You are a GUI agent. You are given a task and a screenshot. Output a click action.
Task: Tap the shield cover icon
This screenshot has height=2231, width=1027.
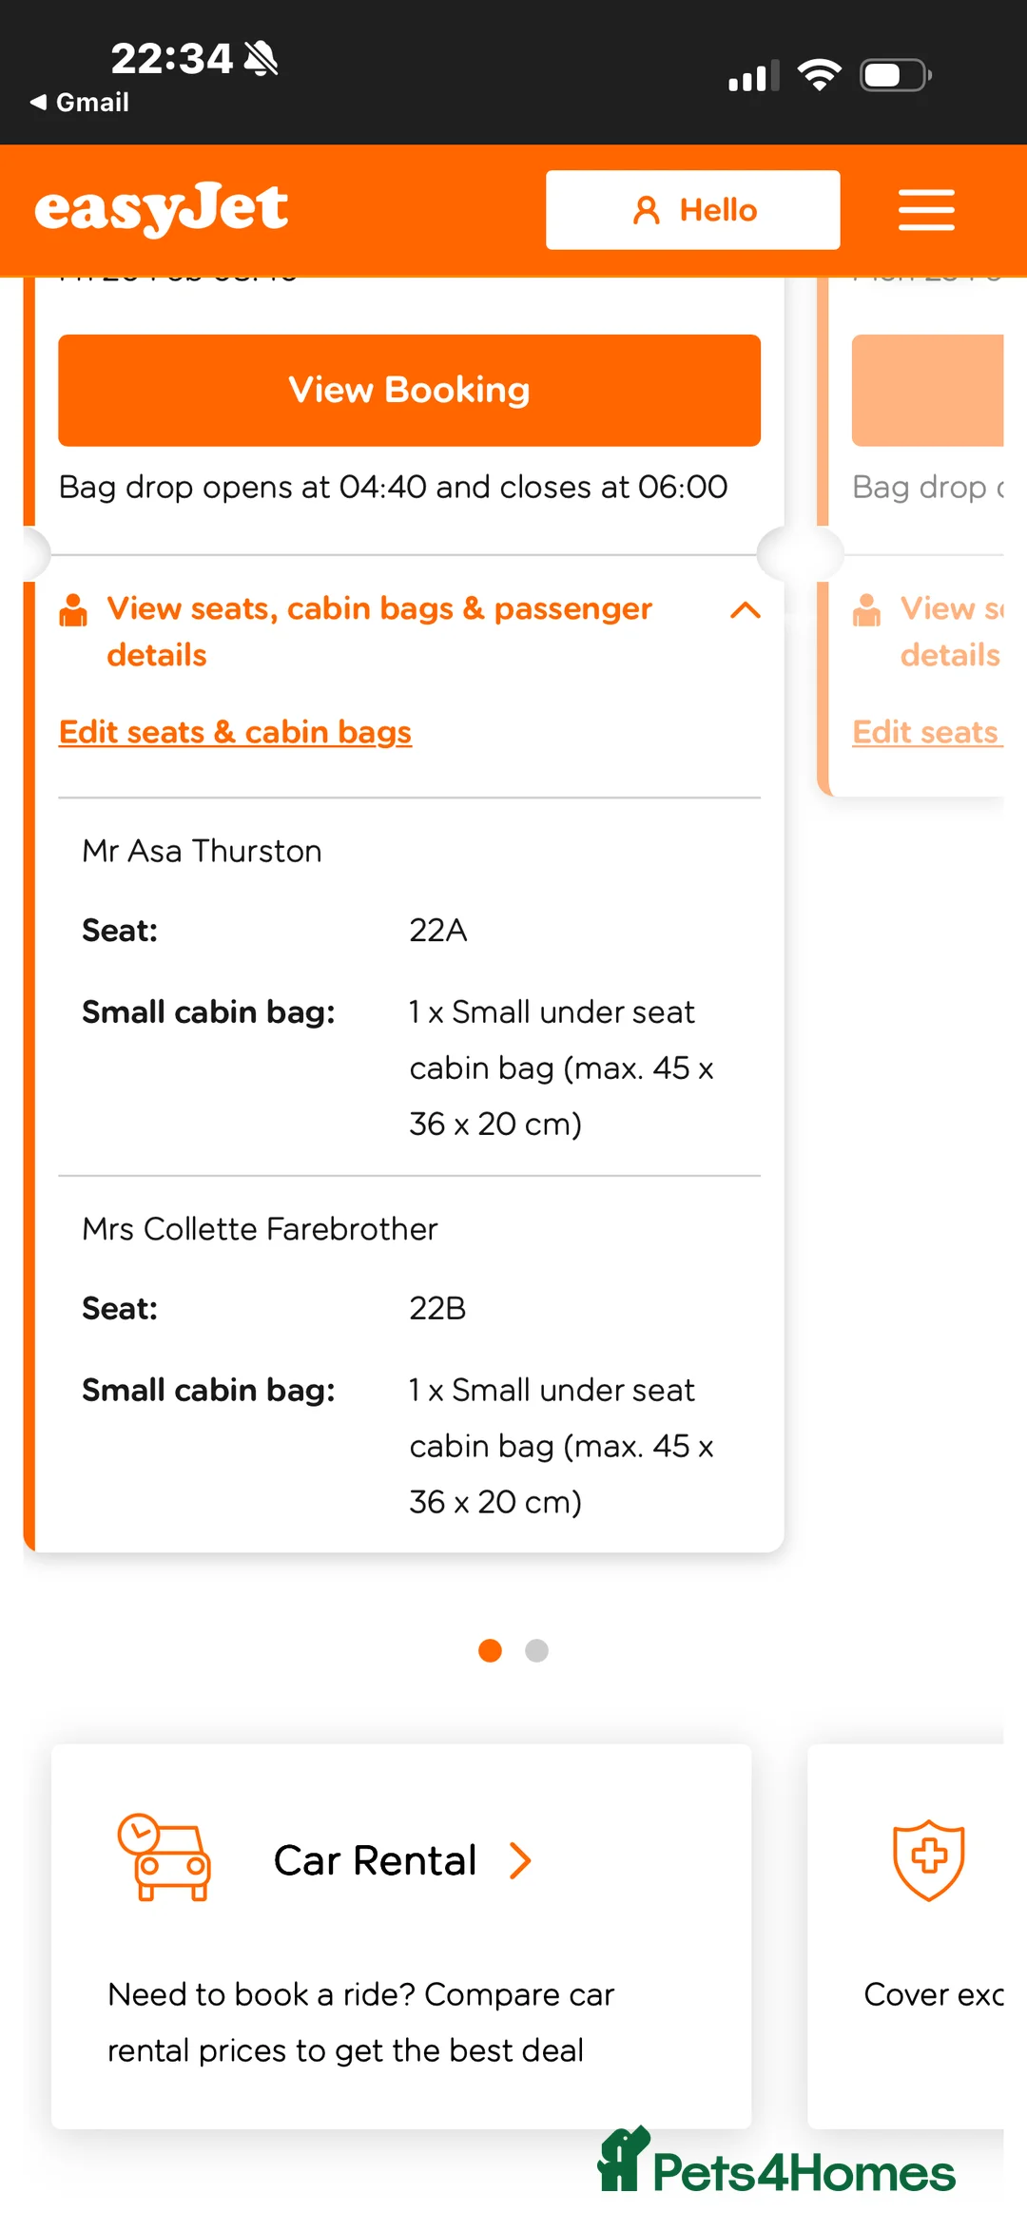[928, 1859]
